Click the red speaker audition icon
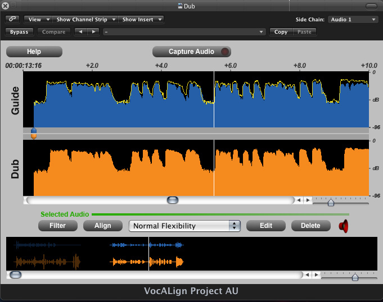Image resolution: width=383 pixels, height=302 pixels. (x=343, y=226)
